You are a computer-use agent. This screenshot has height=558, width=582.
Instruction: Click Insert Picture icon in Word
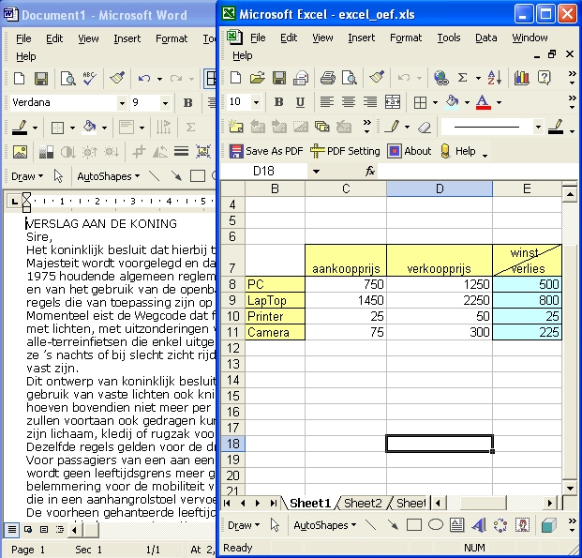coord(20,152)
